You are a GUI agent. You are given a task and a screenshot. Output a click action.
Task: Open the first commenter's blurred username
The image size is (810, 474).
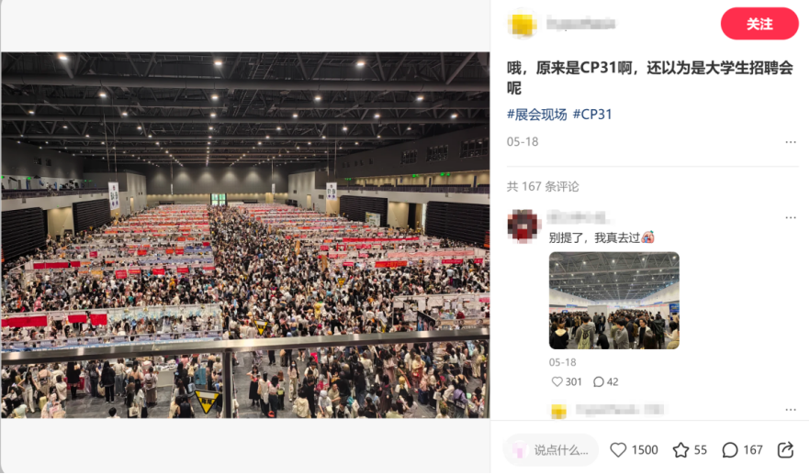(x=577, y=217)
